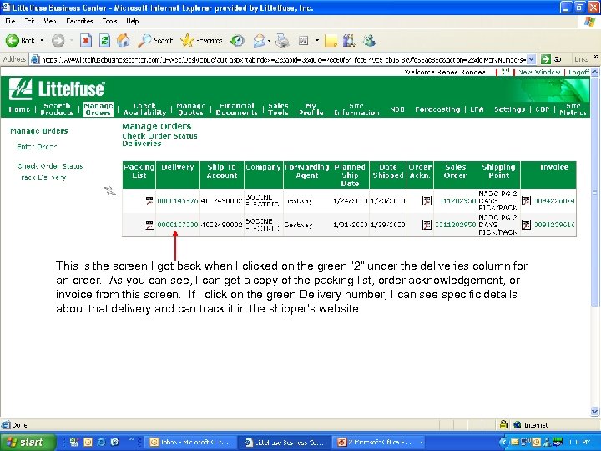The image size is (601, 451).
Task: Open the Edit menu
Action: 29,21
